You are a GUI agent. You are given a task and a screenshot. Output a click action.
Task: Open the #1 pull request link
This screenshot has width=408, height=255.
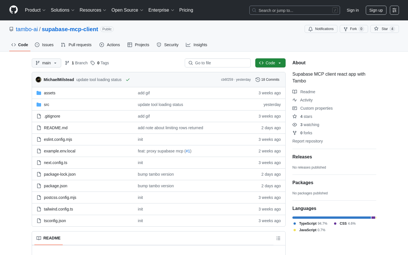[188, 151]
